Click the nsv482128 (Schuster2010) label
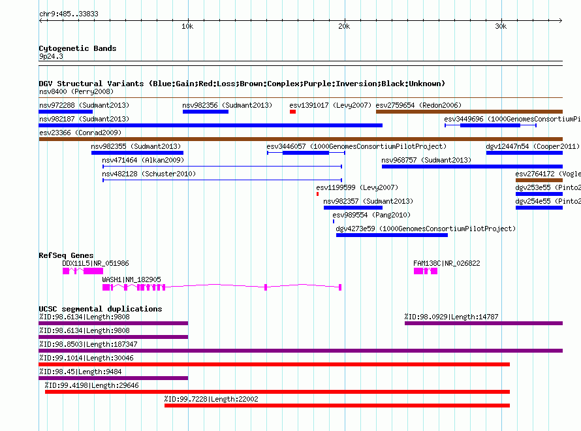The height and width of the screenshot is (431, 581). point(149,174)
